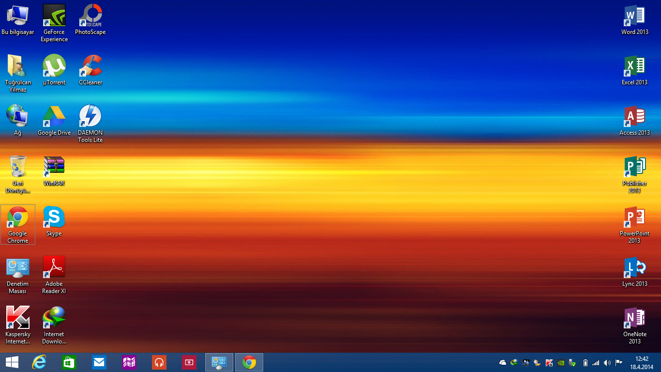The width and height of the screenshot is (661, 372).
Task: Select the Publisher 2013 desktop shortcut
Action: point(634,174)
